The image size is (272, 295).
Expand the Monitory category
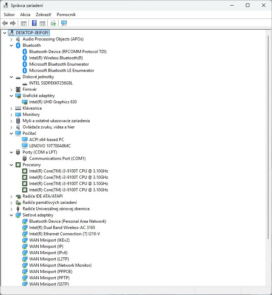(x=11, y=115)
